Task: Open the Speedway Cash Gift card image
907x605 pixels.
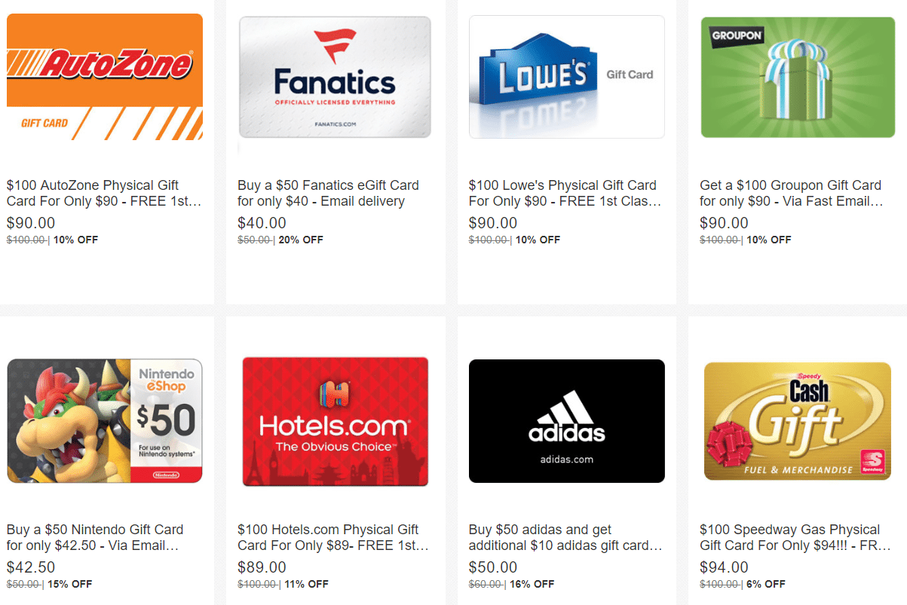Action: pyautogui.click(x=798, y=420)
